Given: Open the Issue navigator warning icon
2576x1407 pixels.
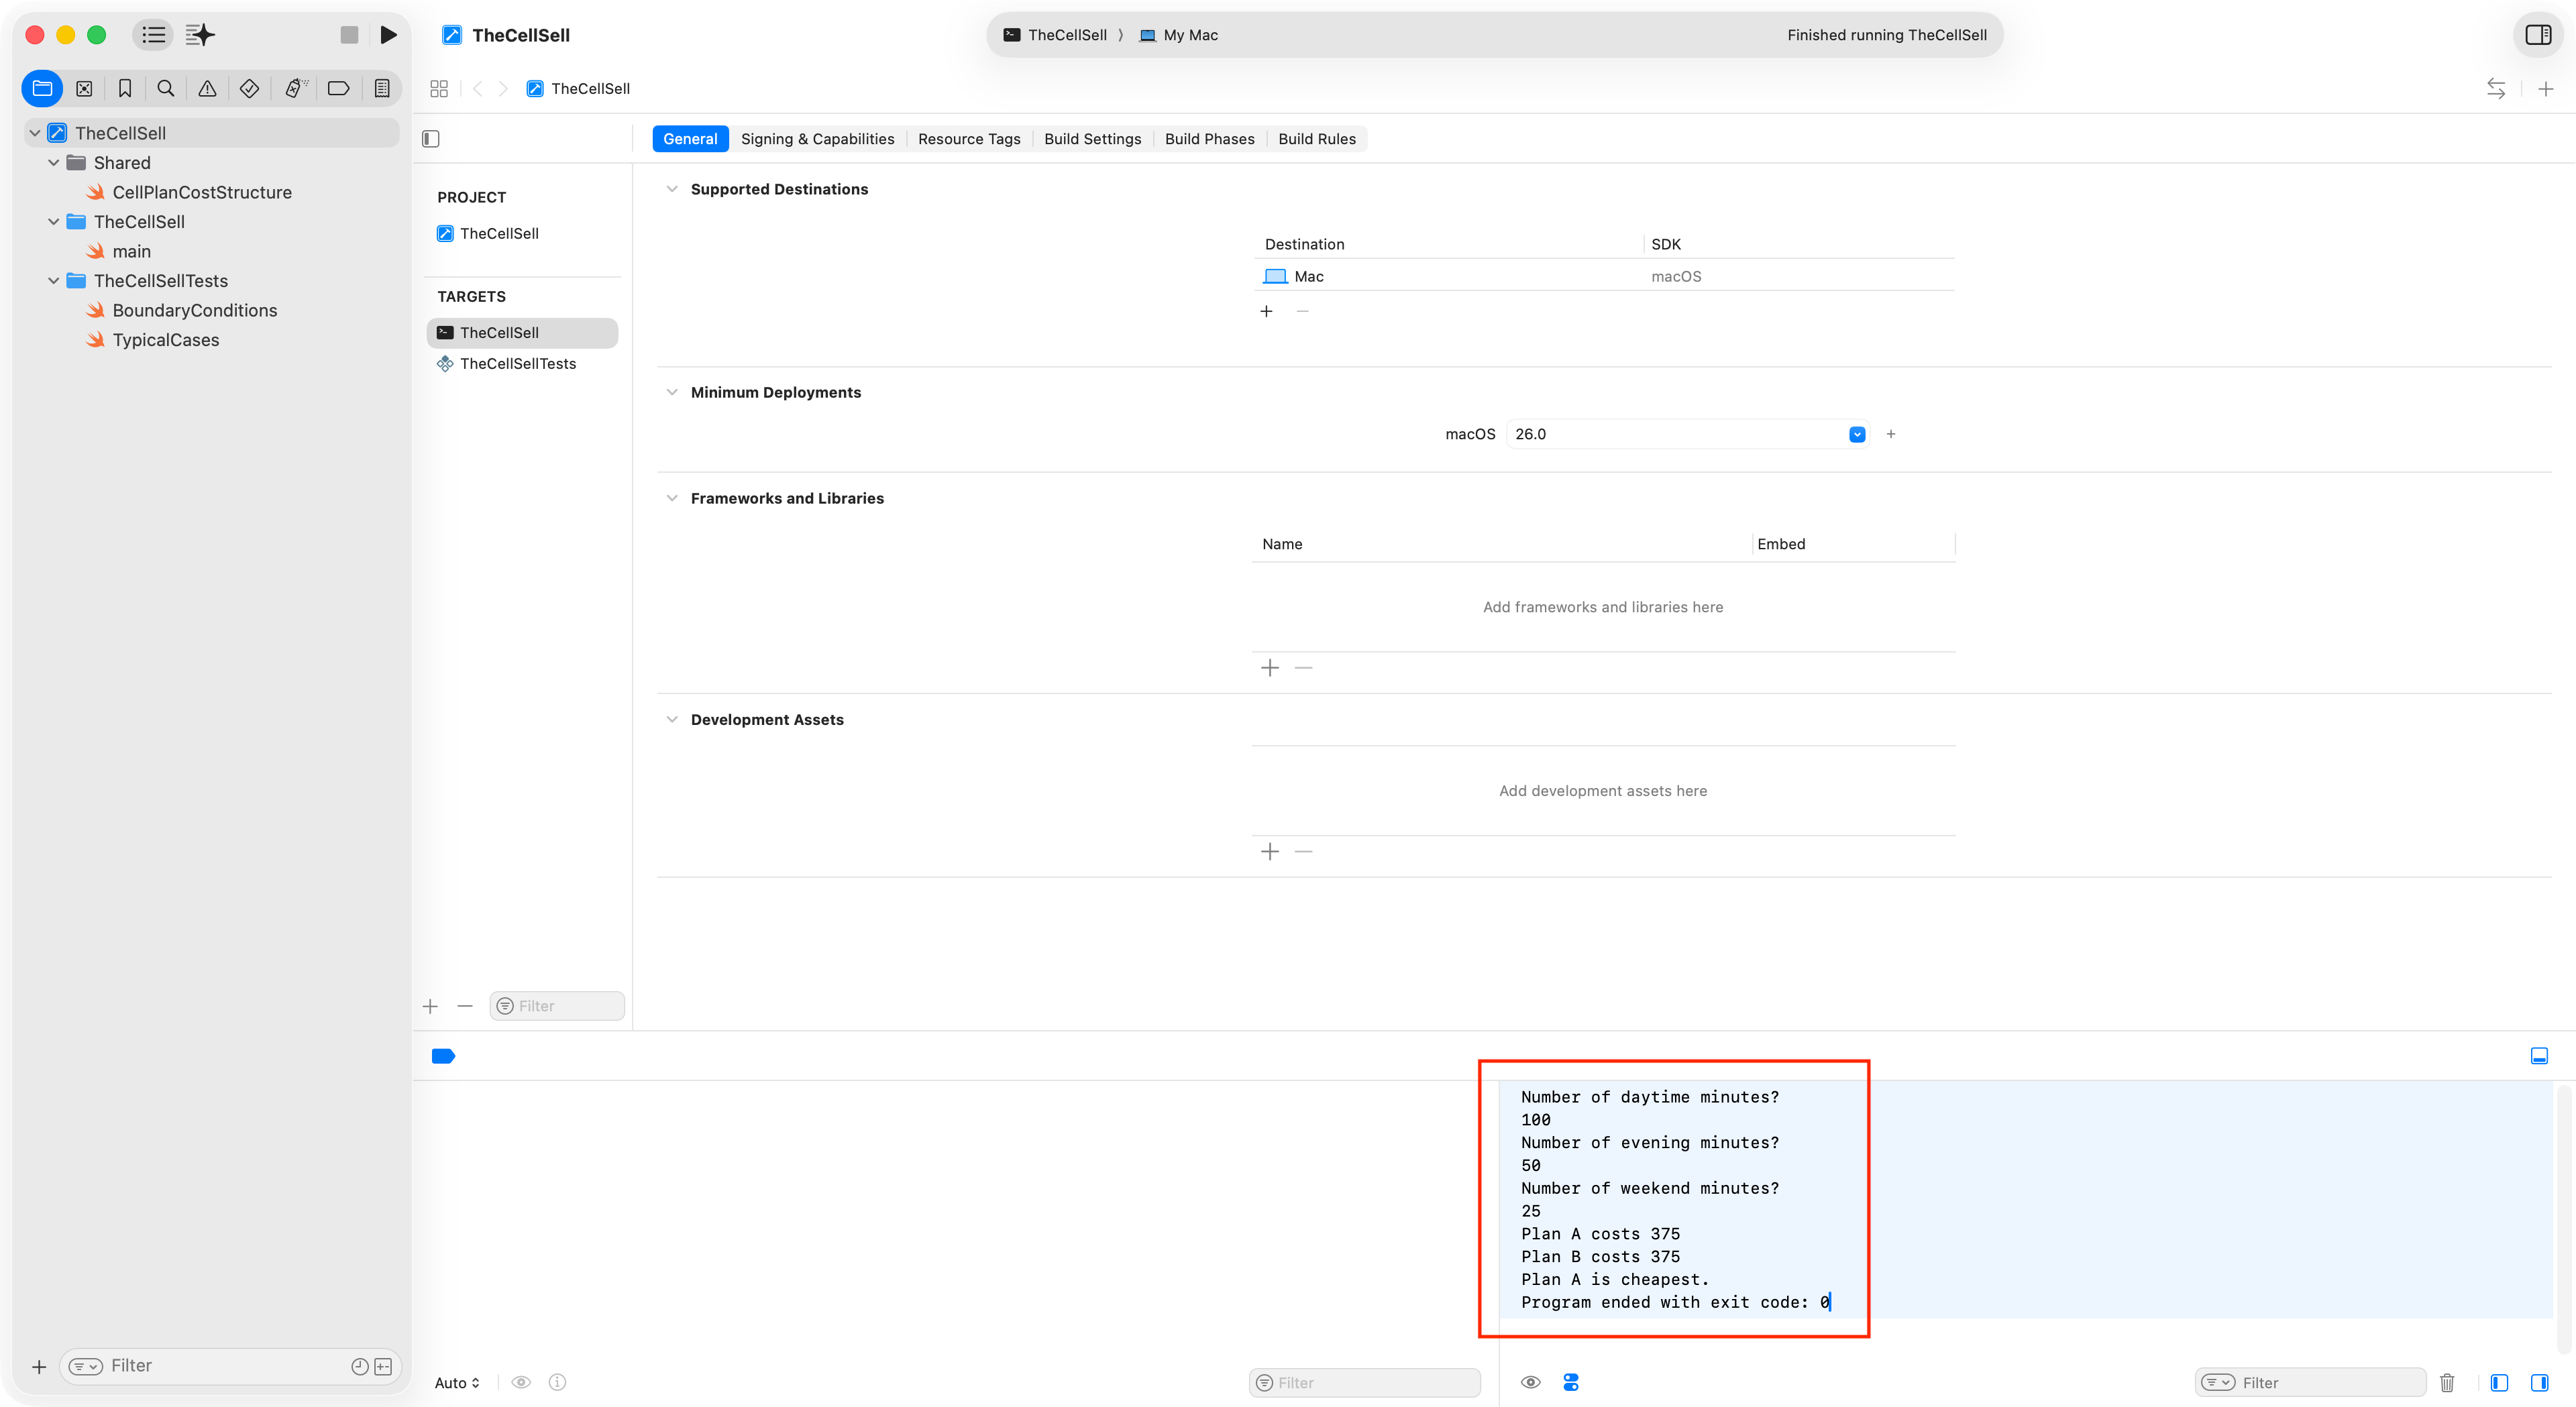Looking at the screenshot, I should pyautogui.click(x=207, y=88).
